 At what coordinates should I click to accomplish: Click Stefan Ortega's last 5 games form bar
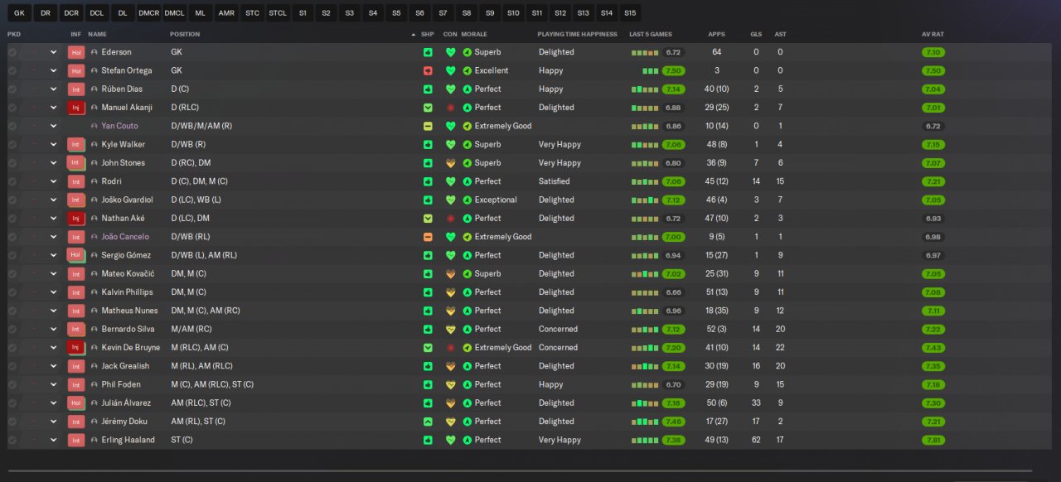pos(650,71)
